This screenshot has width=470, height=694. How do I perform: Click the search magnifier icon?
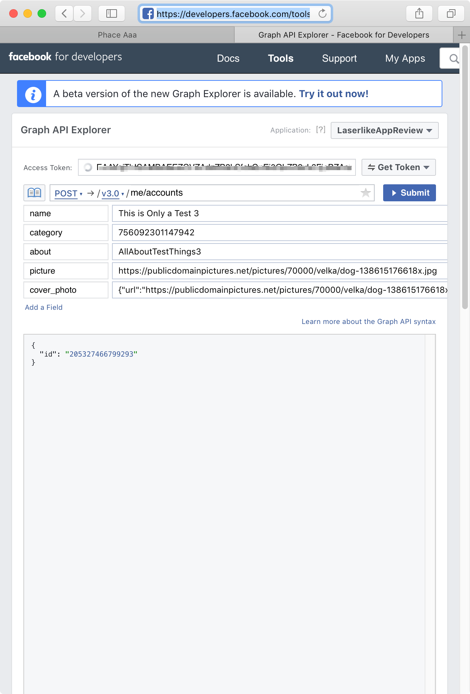coord(453,58)
